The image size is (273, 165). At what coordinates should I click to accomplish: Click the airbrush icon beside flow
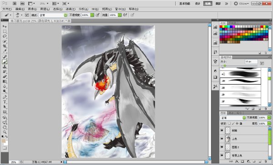click(125, 15)
